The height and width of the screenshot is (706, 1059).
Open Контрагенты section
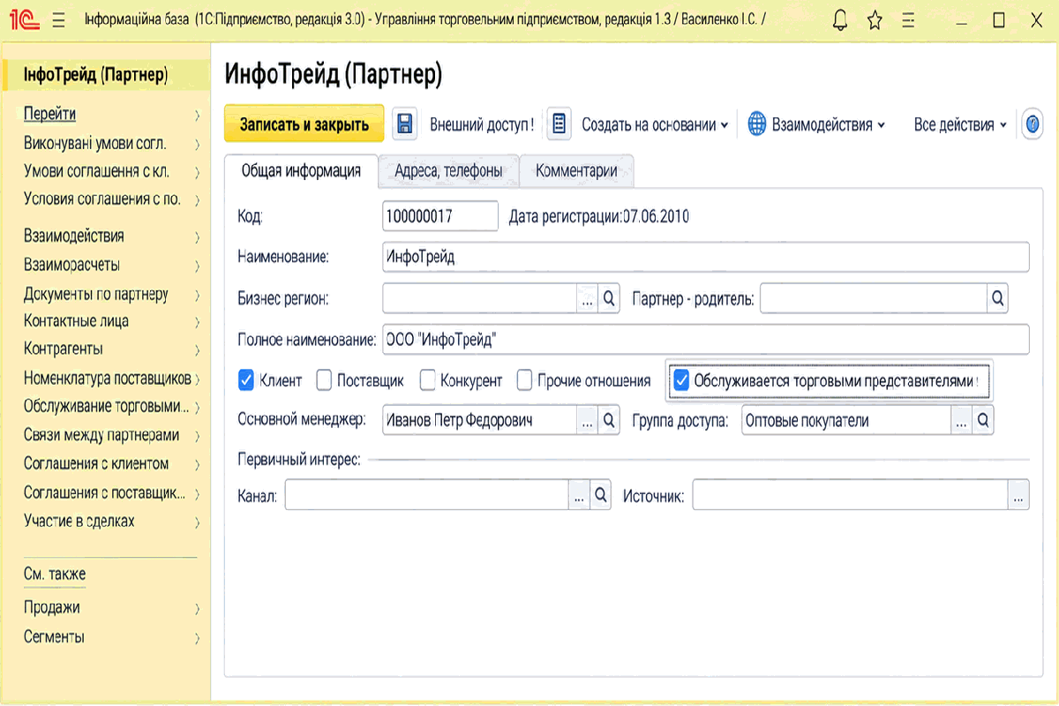(x=111, y=349)
